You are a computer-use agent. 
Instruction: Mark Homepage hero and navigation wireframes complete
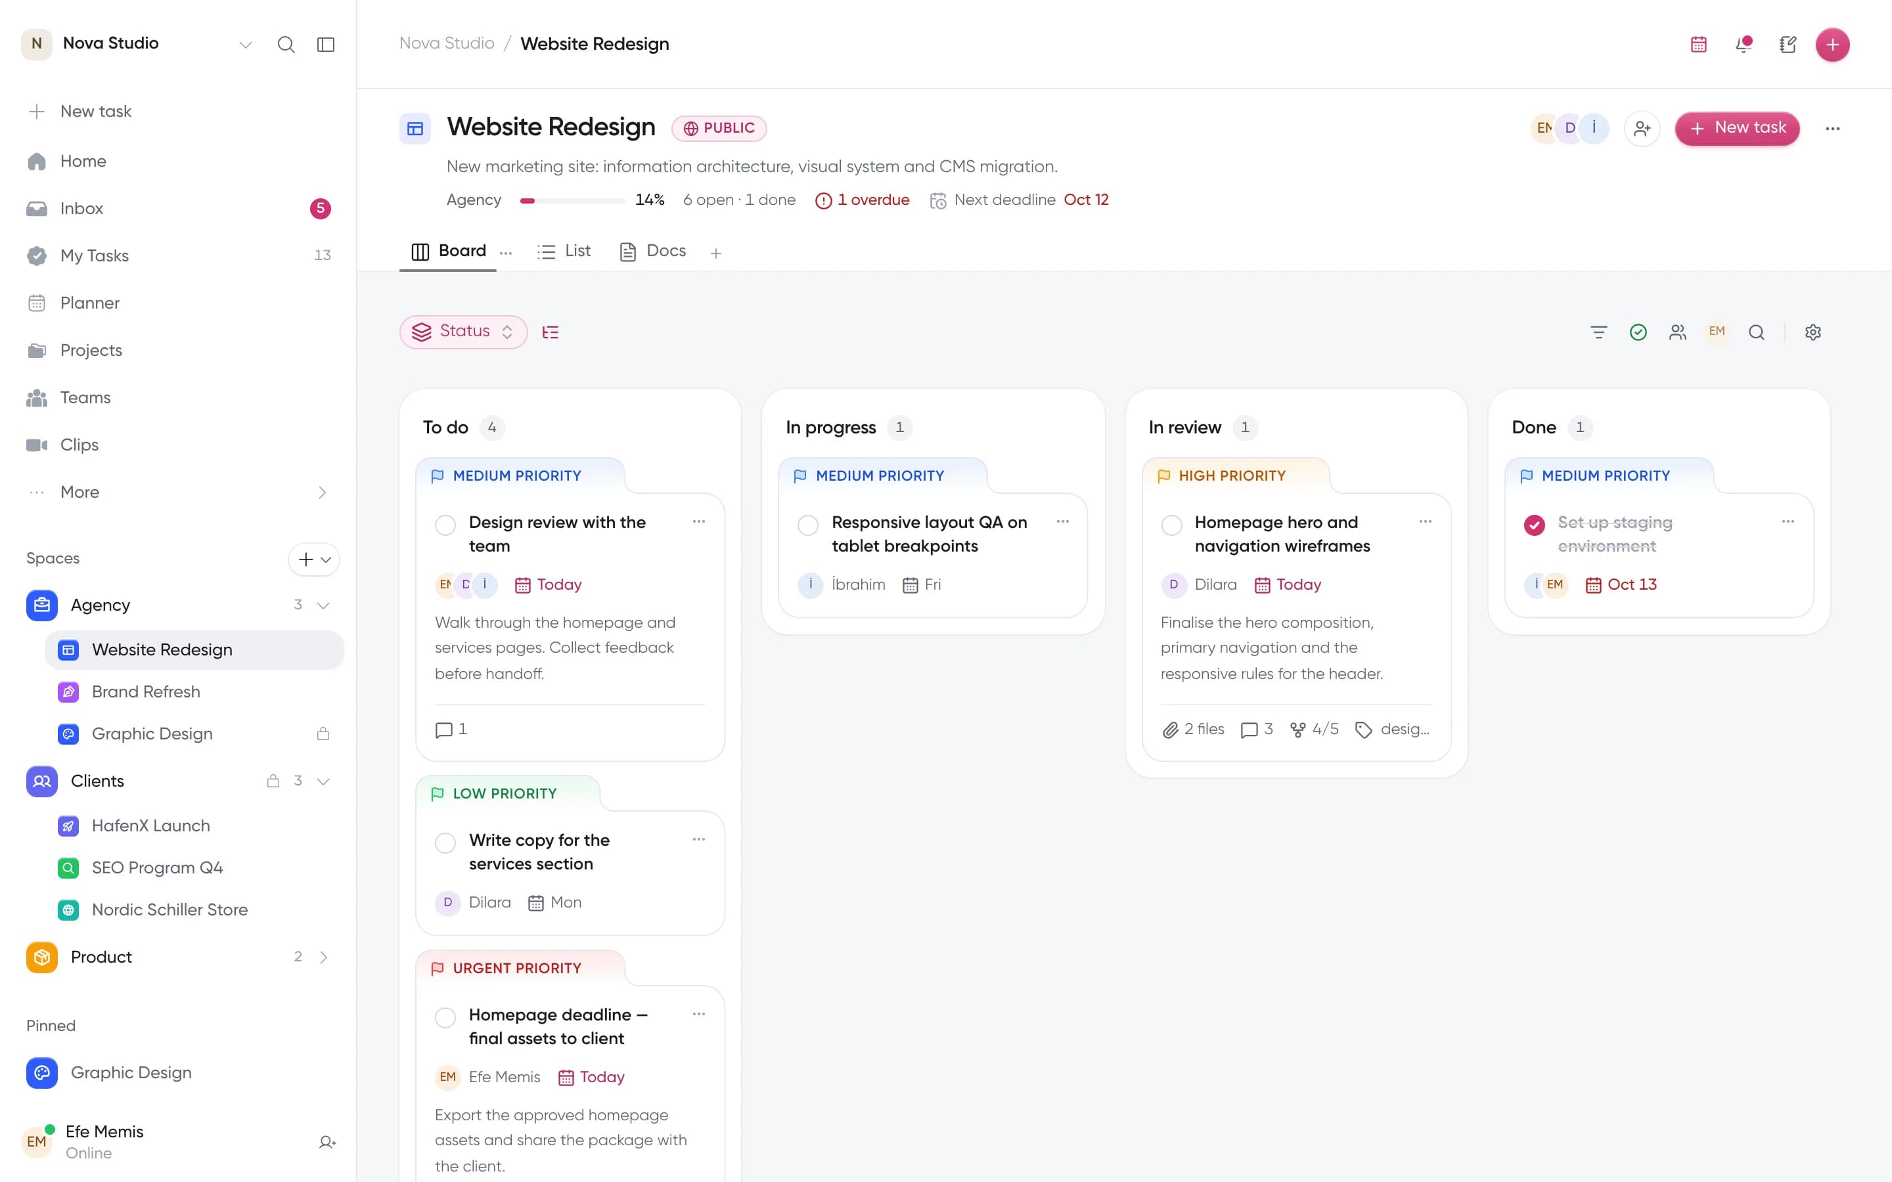coord(1171,525)
